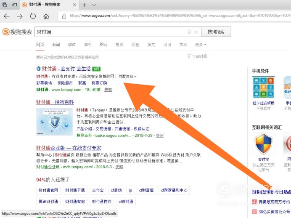Open the 财付通企业版 — 在线支付专家 result

point(69,148)
